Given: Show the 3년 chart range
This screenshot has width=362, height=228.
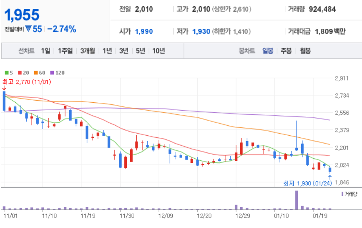Looking at the screenshot, I should point(124,51).
